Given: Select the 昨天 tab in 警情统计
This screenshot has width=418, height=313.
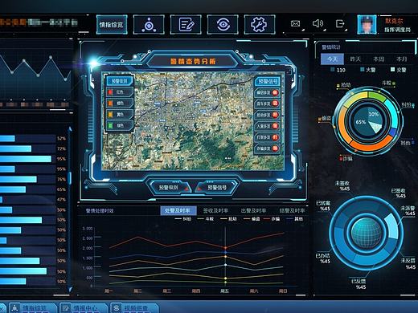Looking at the screenshot, I should click(355, 59).
